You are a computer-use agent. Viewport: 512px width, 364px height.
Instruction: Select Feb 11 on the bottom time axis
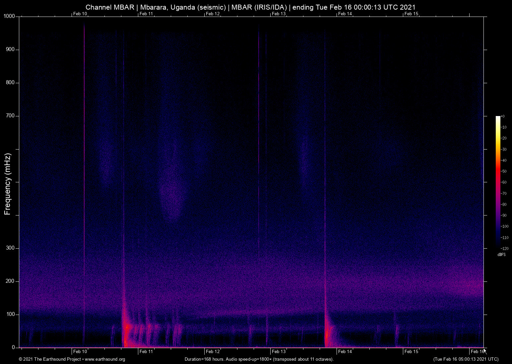146,352
